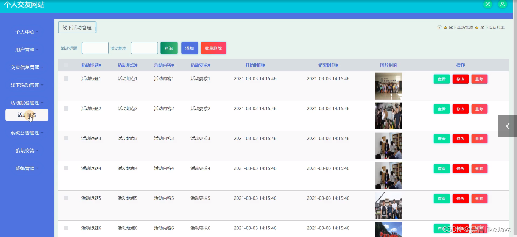Click 删除 button for 活动标题2 row
The image size is (517, 237).
(480, 109)
